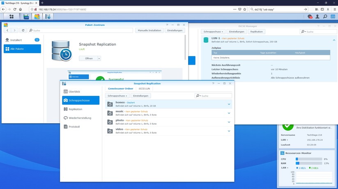Select the Überblick sidebar item
Screen dimensions: 338x189
(x=74, y=92)
